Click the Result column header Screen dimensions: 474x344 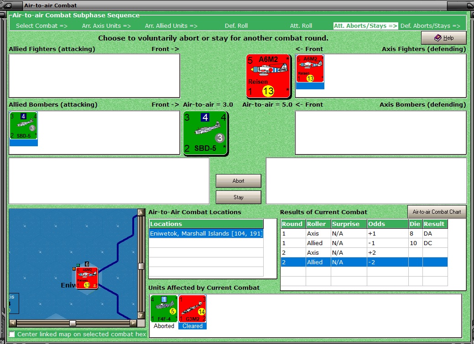pyautogui.click(x=435, y=224)
